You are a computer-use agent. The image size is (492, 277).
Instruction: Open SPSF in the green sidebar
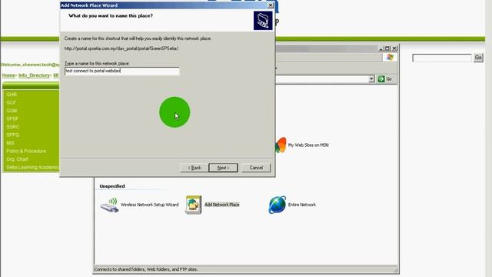(12, 118)
